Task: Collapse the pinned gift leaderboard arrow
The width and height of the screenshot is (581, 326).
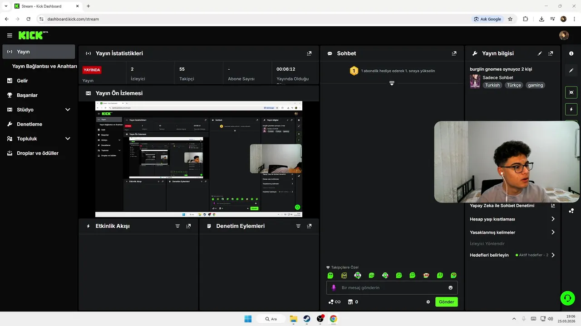Action: pos(392,83)
